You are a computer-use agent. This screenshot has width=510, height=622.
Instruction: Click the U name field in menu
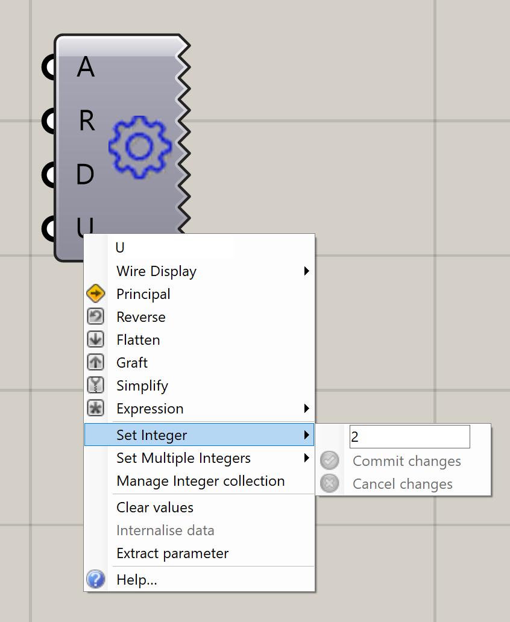click(x=173, y=248)
